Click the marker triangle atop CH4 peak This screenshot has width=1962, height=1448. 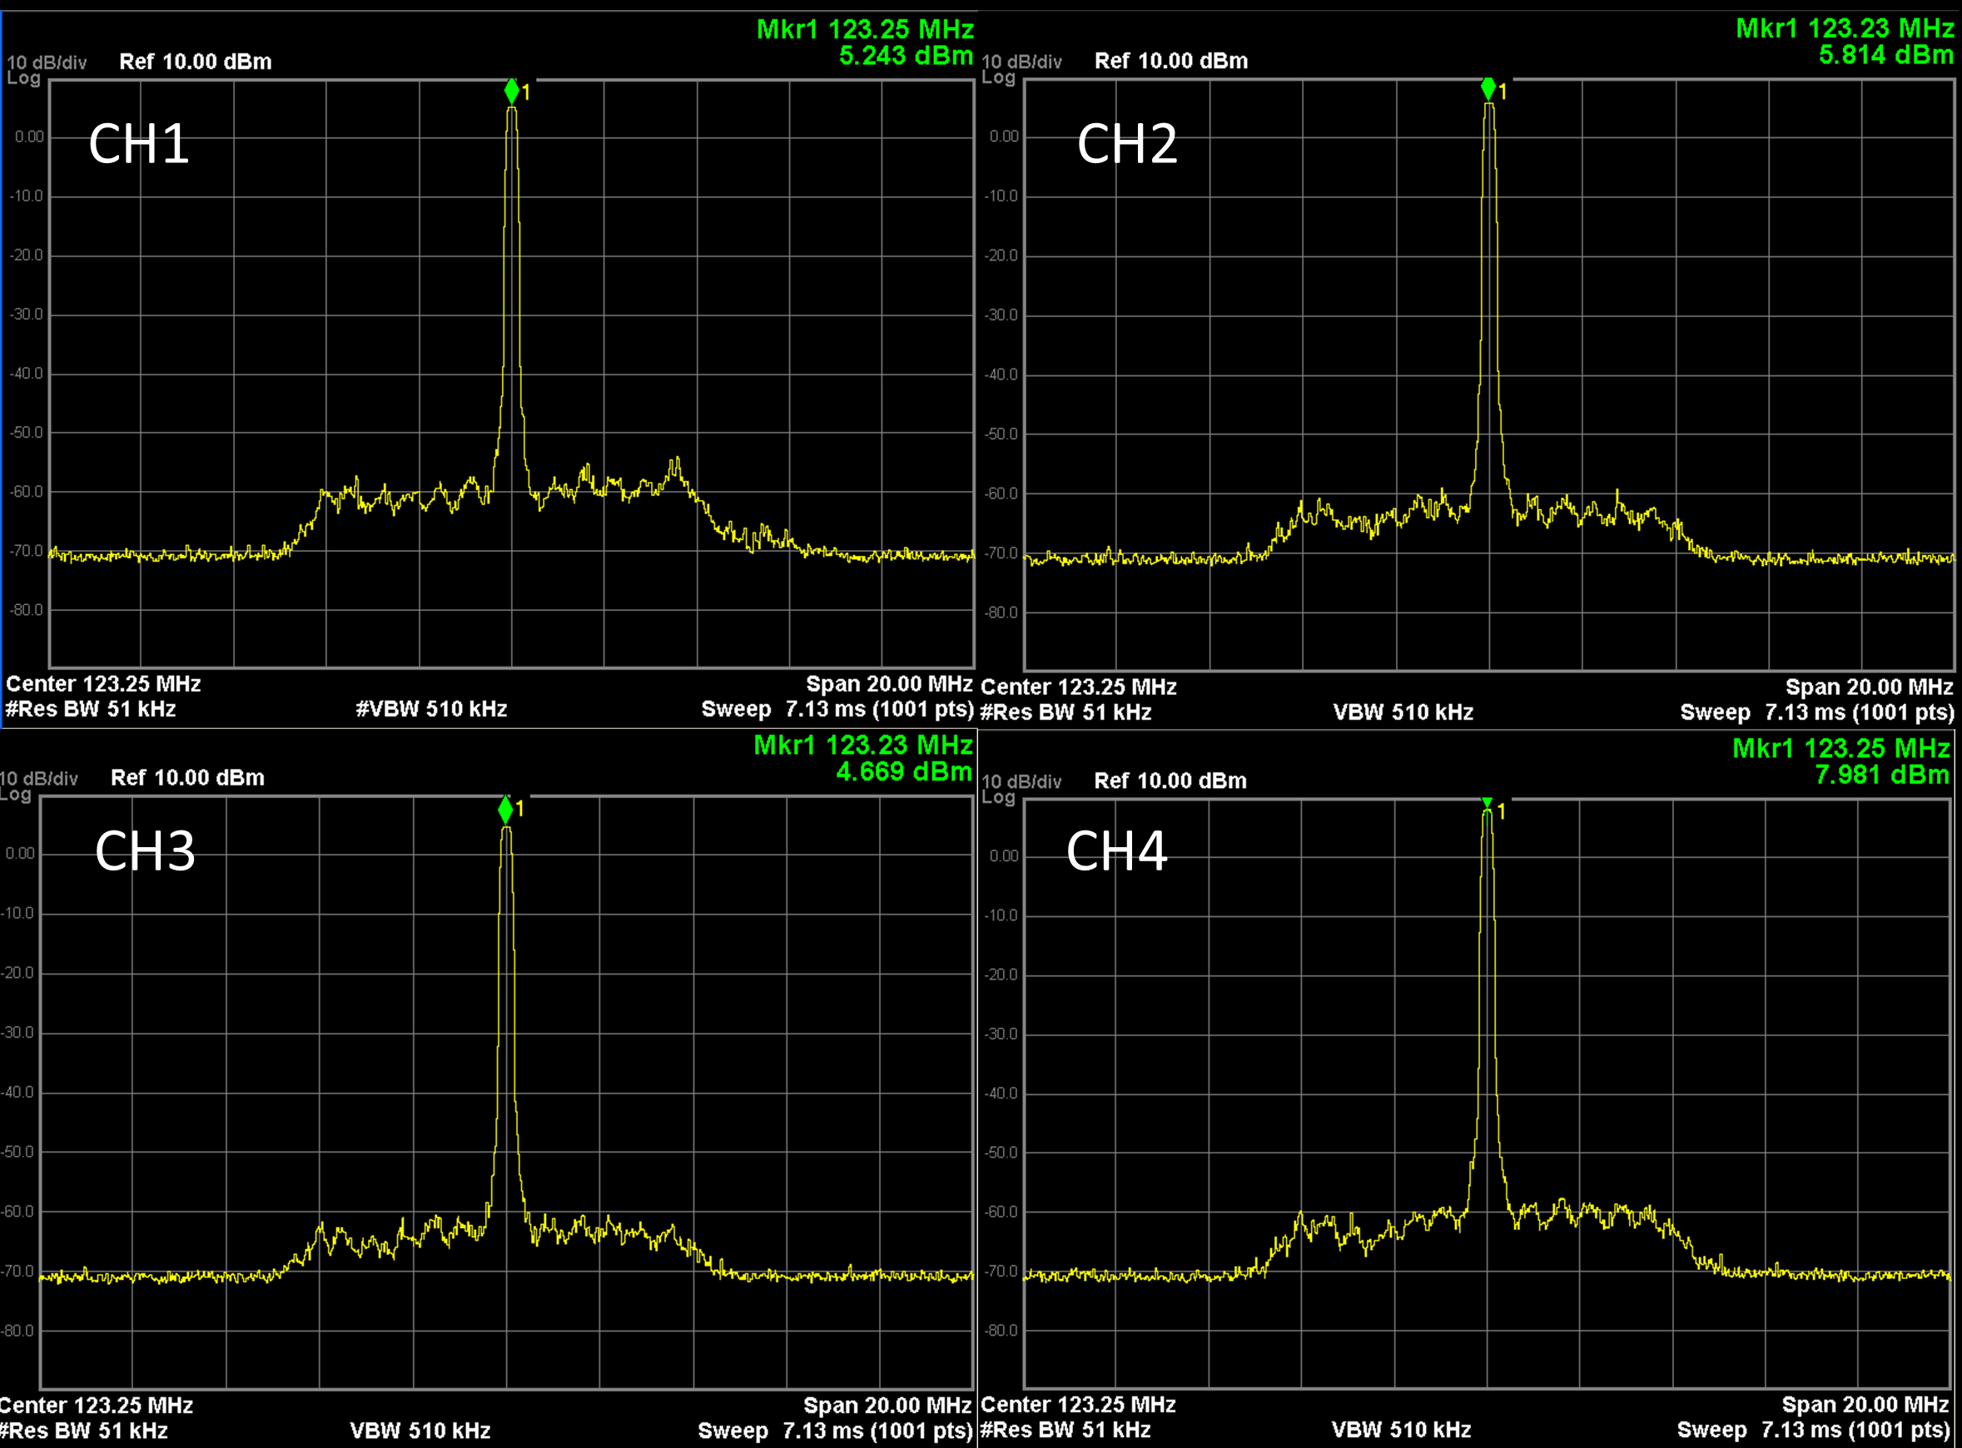coord(1487,803)
